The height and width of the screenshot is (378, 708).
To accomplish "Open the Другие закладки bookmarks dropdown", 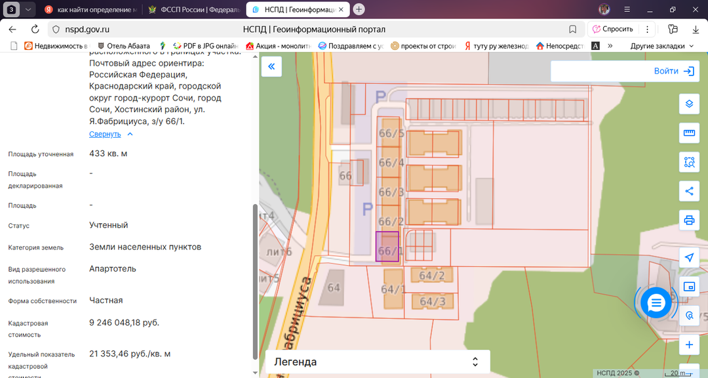I will [x=661, y=46].
